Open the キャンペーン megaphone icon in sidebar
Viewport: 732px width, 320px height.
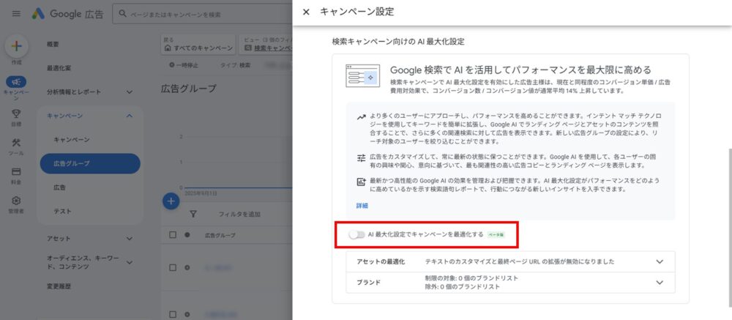point(16,82)
